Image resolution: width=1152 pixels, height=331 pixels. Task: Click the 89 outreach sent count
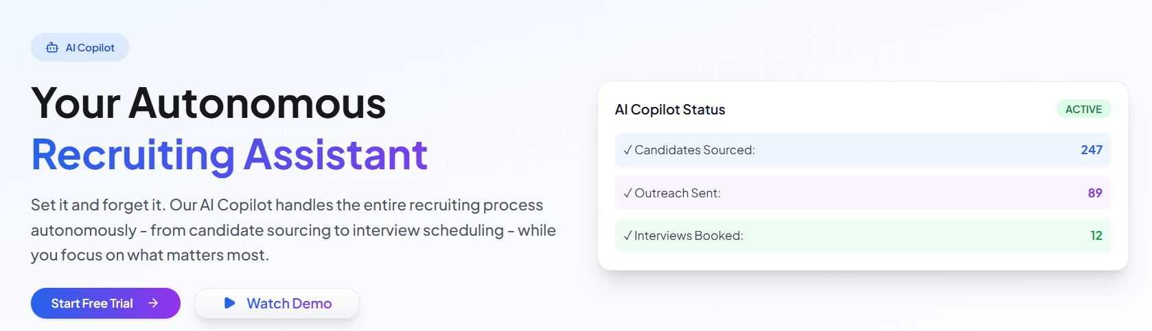(1095, 193)
